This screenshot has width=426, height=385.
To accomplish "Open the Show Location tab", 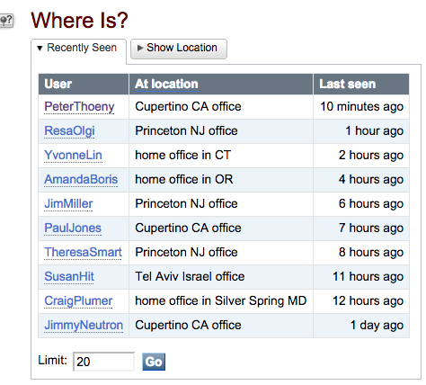I will (x=179, y=49).
